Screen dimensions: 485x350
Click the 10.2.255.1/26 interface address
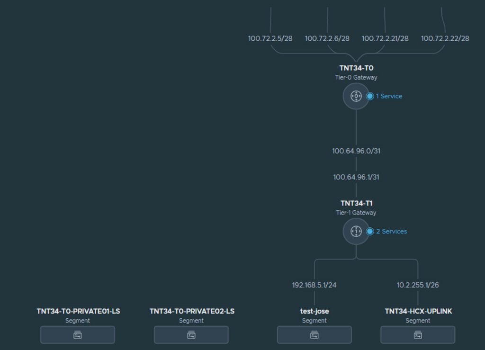(418, 285)
